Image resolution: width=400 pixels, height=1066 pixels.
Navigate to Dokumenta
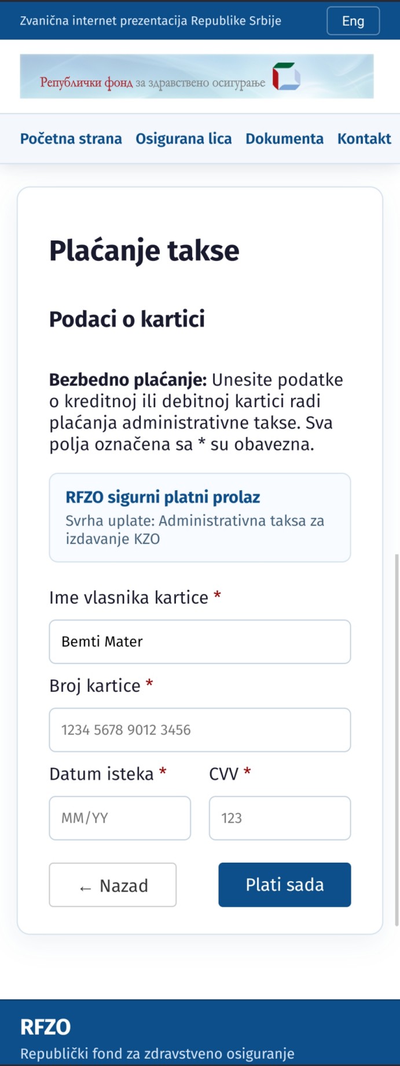284,138
